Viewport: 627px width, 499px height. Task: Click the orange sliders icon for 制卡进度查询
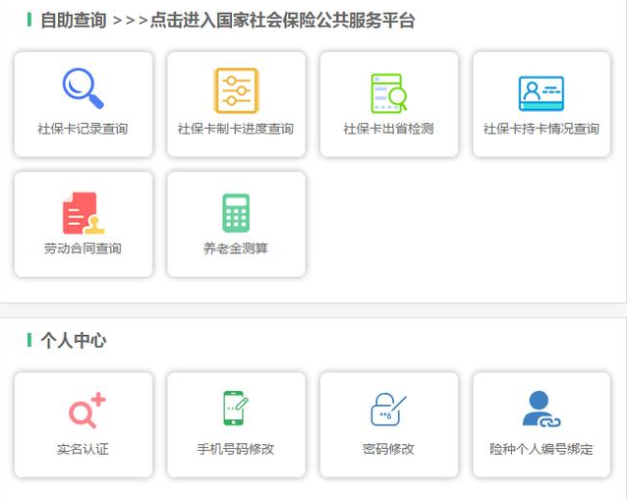pos(236,90)
